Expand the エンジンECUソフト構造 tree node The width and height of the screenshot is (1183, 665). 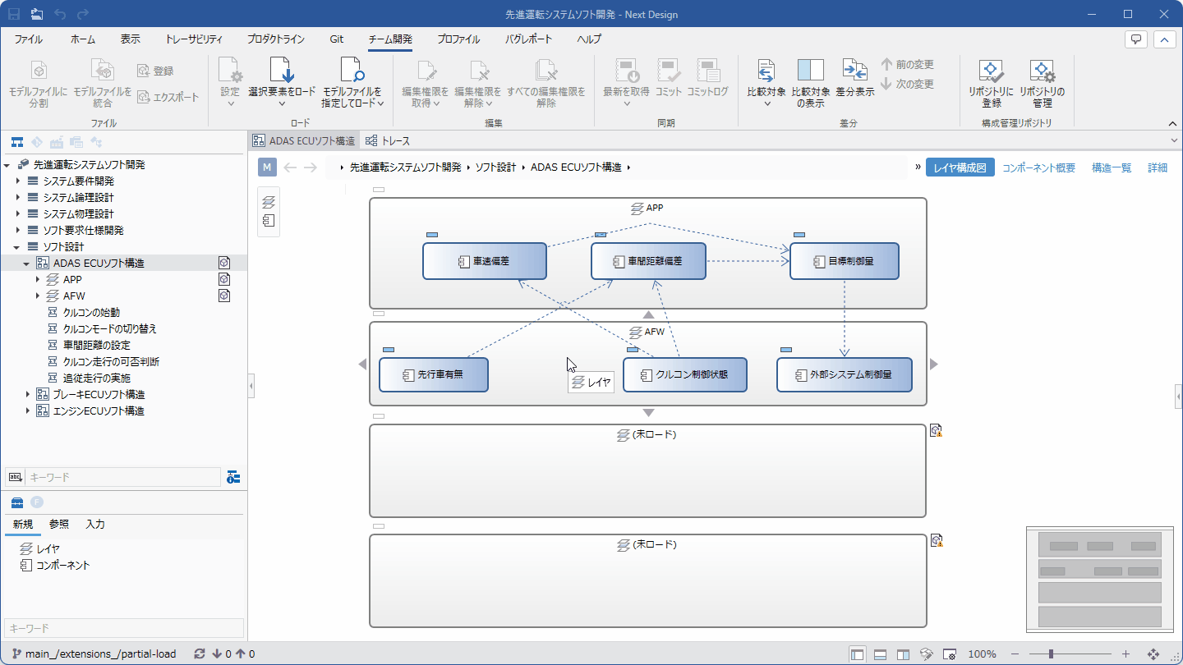point(28,410)
